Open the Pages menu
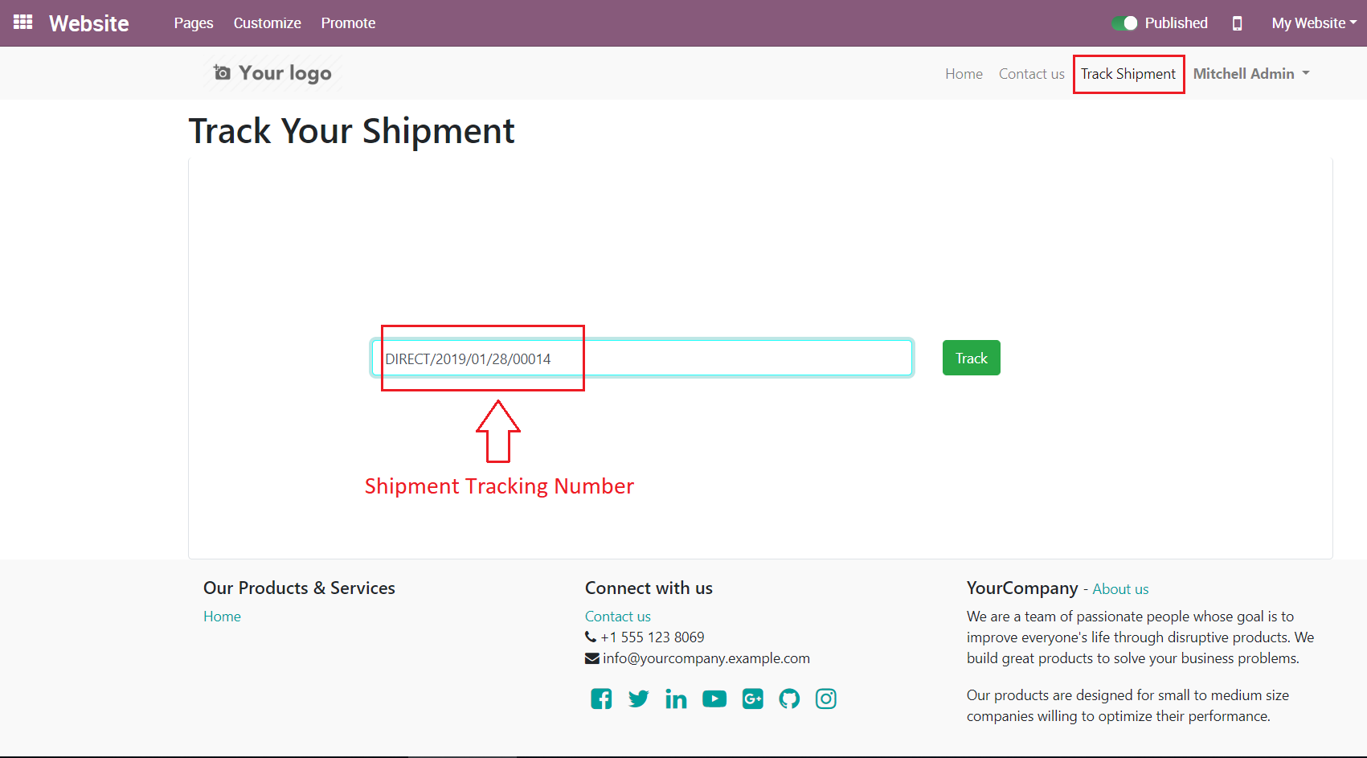Image resolution: width=1367 pixels, height=758 pixels. 194,23
